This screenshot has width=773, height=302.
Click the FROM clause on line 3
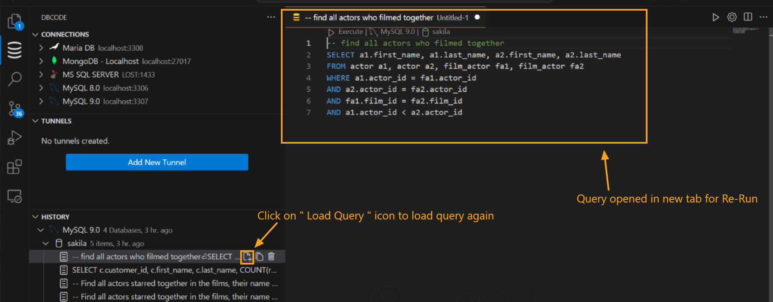coord(455,66)
